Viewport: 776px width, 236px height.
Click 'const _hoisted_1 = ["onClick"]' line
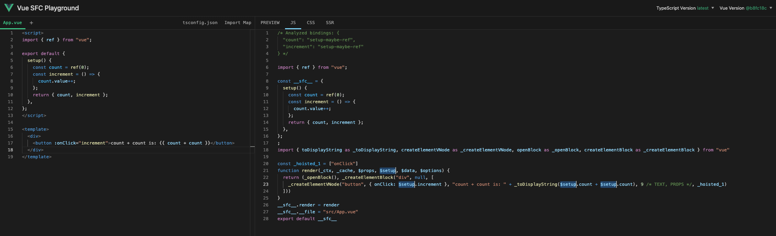click(x=318, y=164)
